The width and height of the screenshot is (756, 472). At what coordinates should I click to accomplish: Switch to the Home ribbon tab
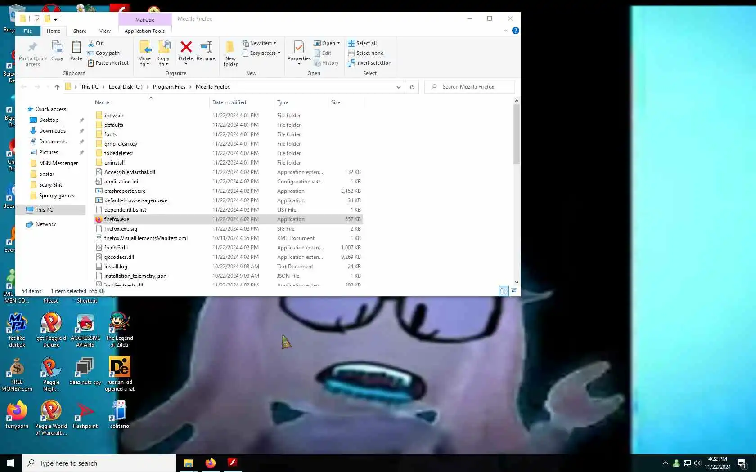[53, 31]
